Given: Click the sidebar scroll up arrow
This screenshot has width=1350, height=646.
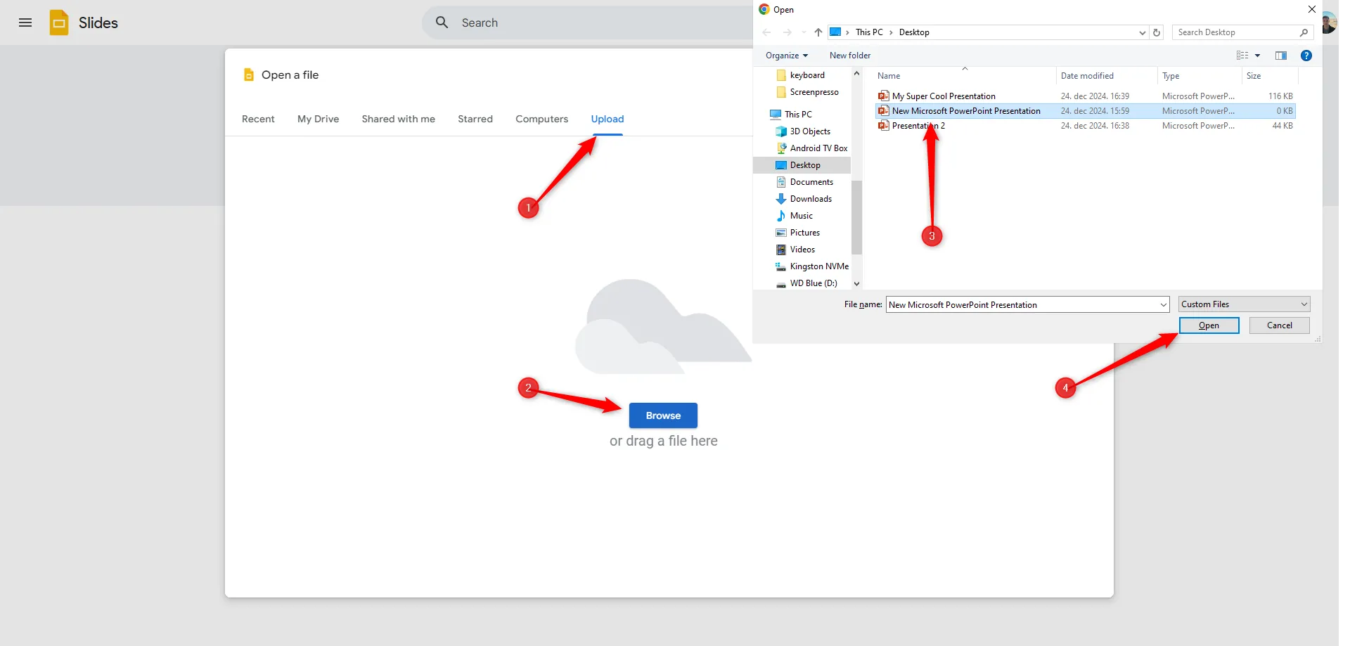Looking at the screenshot, I should click(856, 73).
